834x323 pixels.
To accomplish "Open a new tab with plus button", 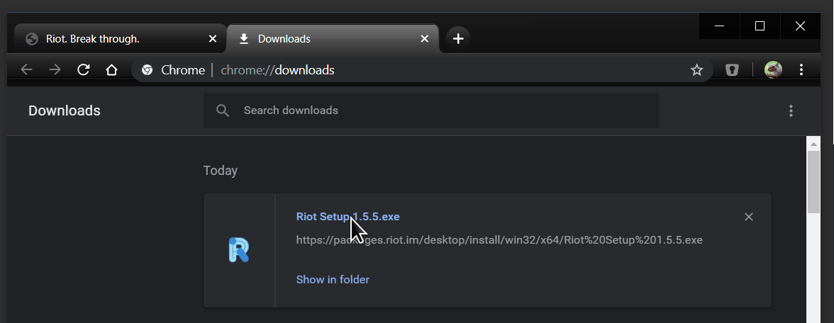I will [458, 39].
